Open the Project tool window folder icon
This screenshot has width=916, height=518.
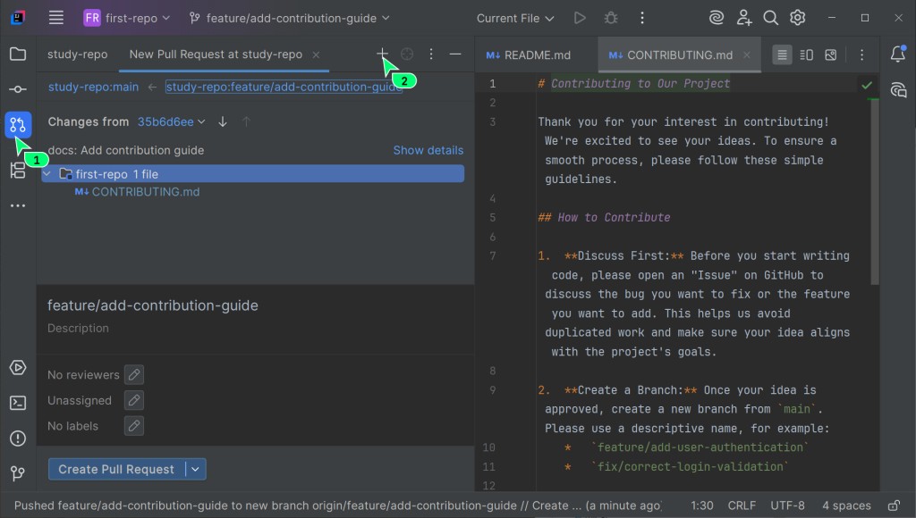tap(18, 54)
